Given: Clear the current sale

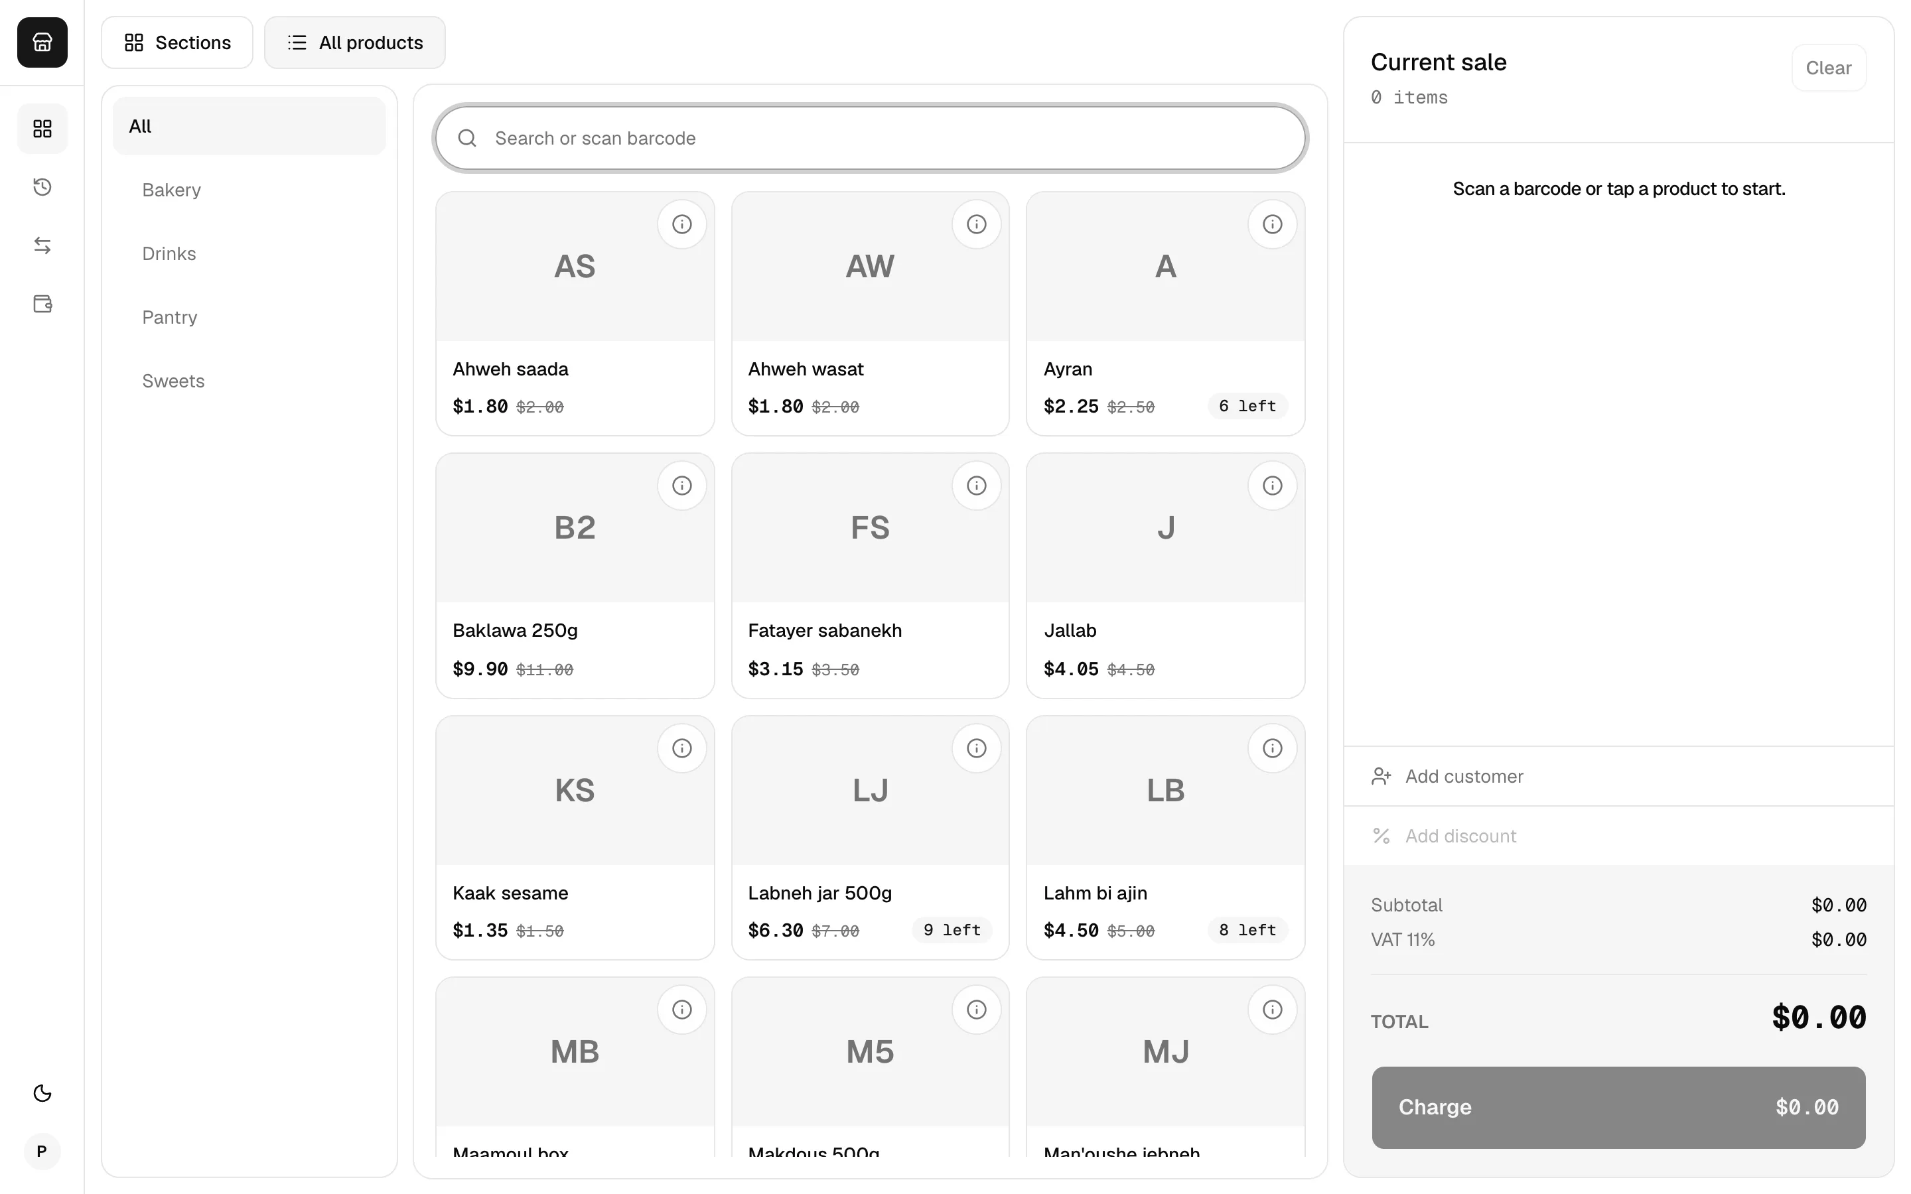Looking at the screenshot, I should 1828,68.
